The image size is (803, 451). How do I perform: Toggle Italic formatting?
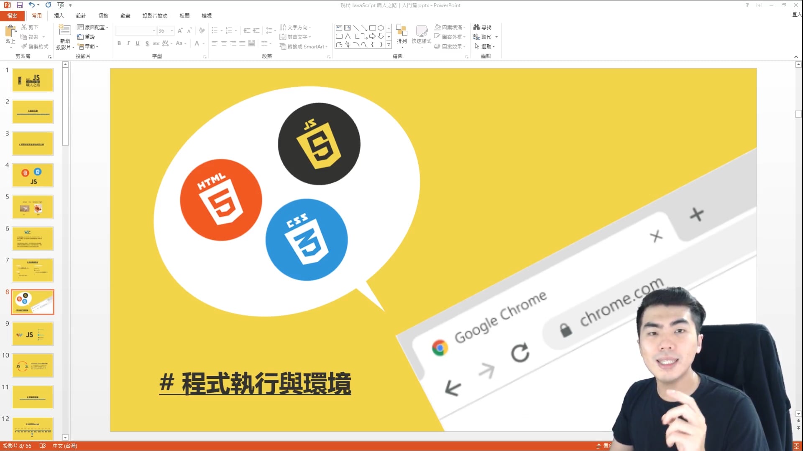[x=128, y=43]
